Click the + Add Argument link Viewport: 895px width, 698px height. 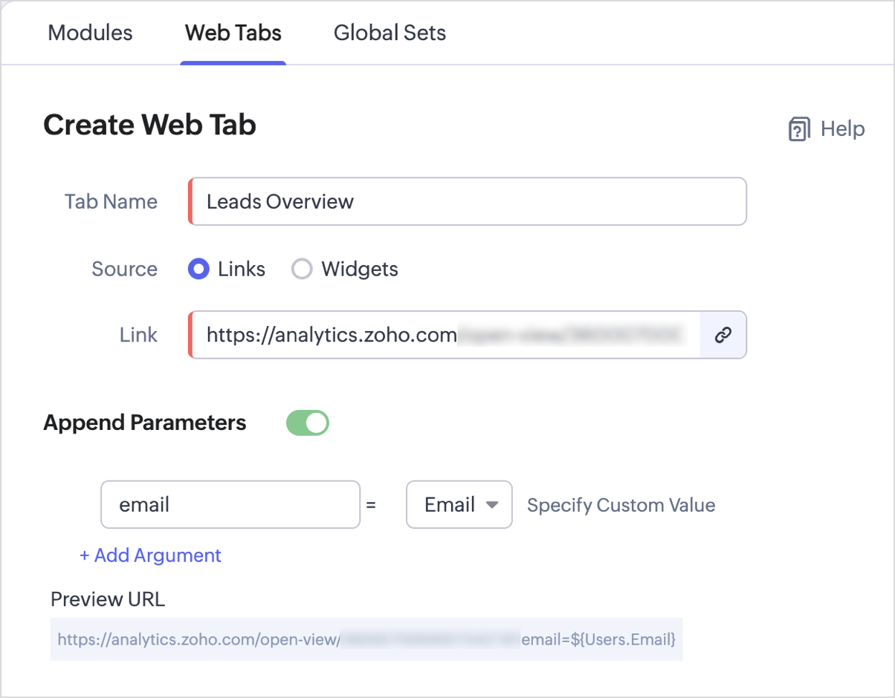(x=150, y=555)
